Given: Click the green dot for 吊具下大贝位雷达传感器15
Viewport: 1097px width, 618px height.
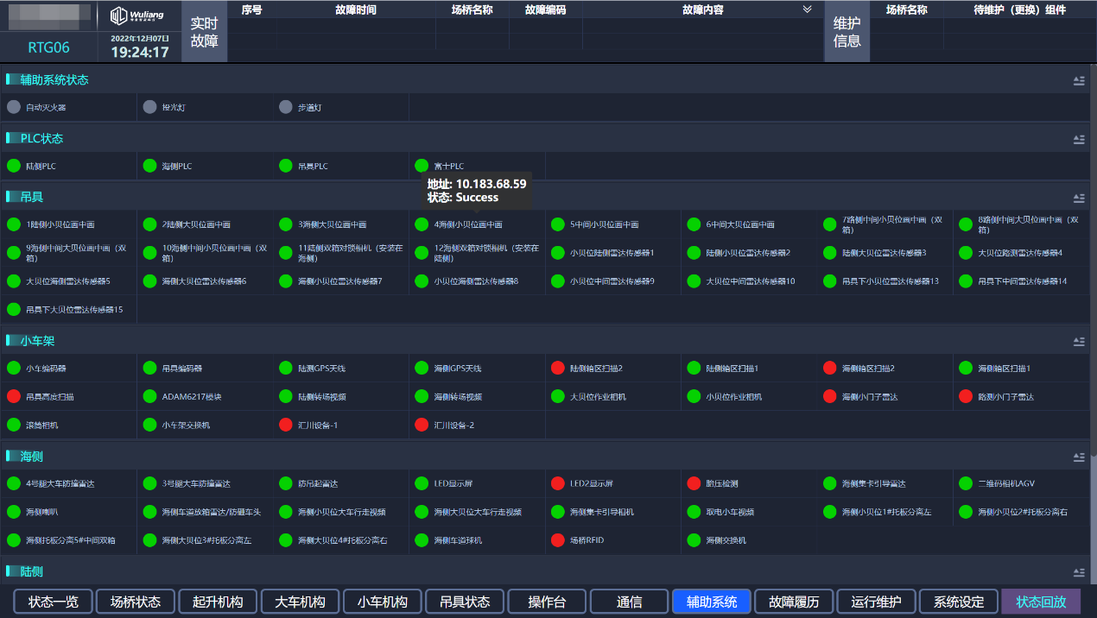Looking at the screenshot, I should click(14, 309).
